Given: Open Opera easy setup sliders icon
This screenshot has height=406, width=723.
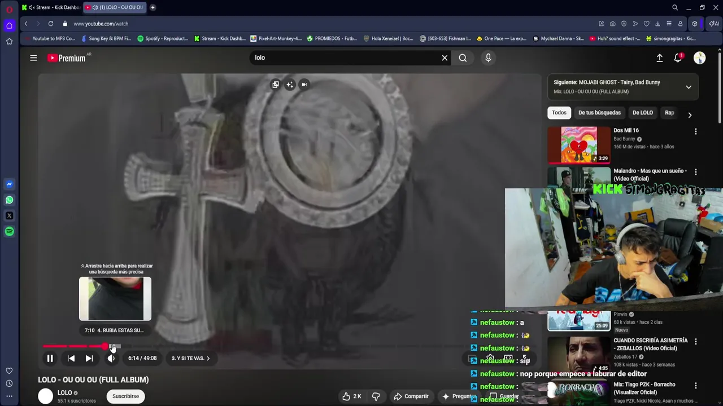Looking at the screenshot, I should 669,24.
